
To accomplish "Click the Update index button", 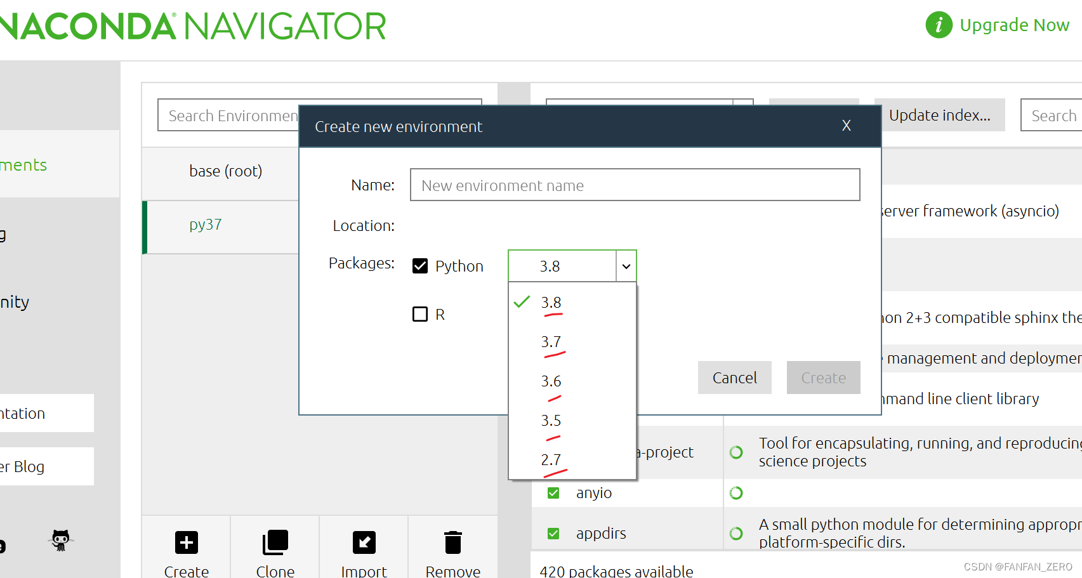I will (940, 115).
